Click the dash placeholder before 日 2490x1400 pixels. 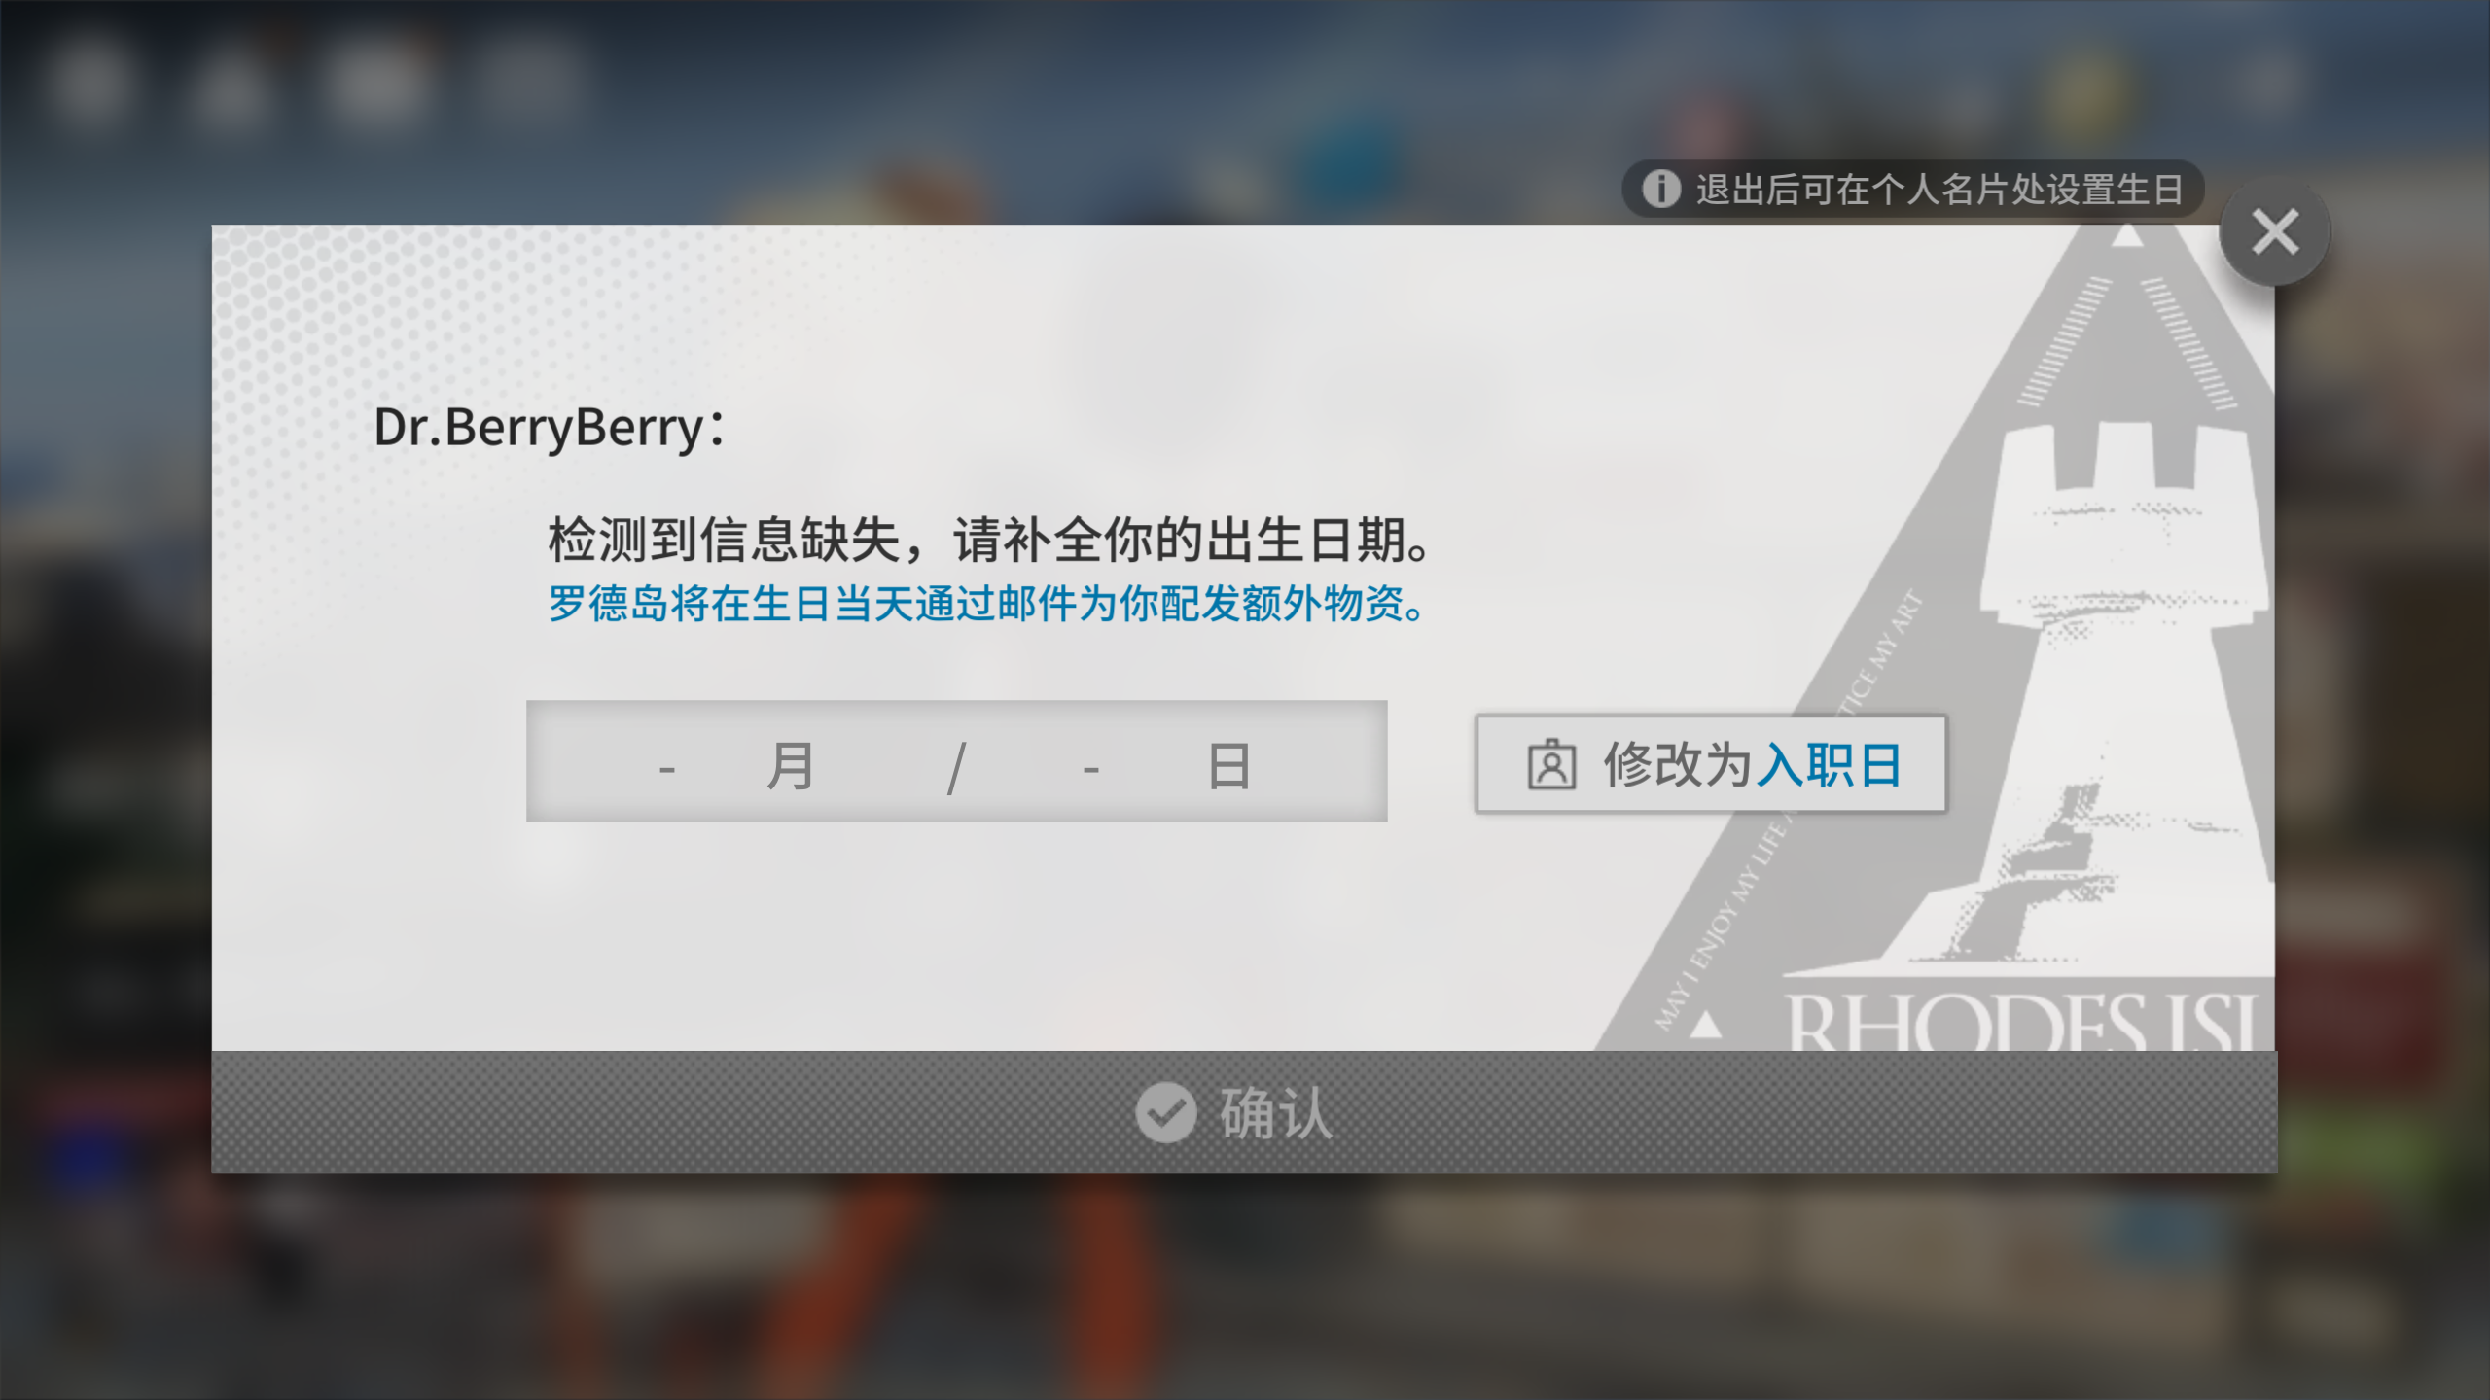1091,770
